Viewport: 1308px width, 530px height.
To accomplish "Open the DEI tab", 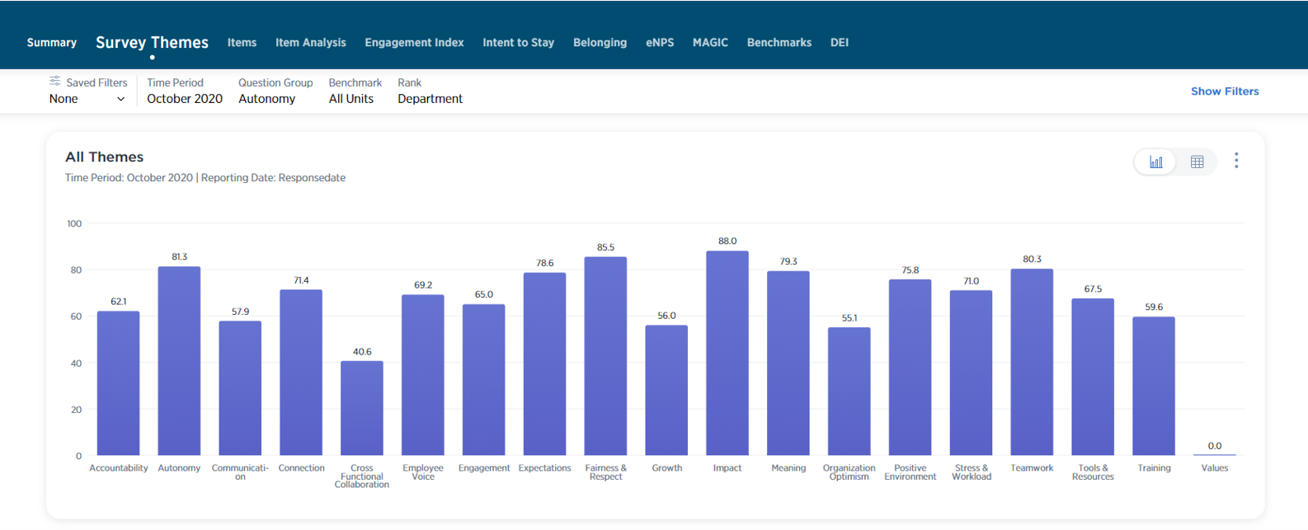I will click(x=839, y=43).
